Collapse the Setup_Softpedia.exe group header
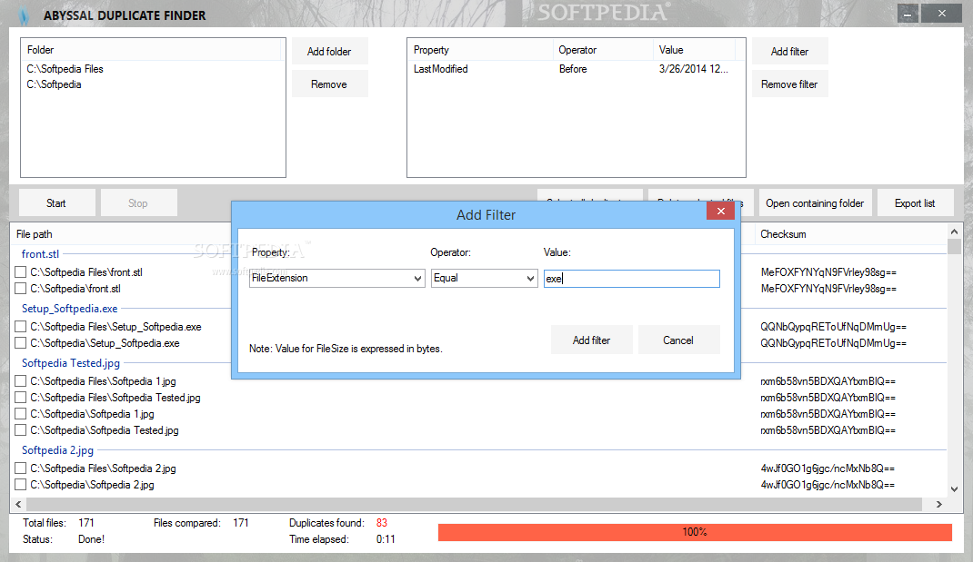The height and width of the screenshot is (562, 973). pyautogui.click(x=69, y=309)
